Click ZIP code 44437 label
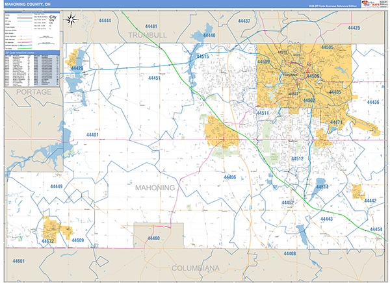This screenshot has height=283, width=390. click(244, 21)
